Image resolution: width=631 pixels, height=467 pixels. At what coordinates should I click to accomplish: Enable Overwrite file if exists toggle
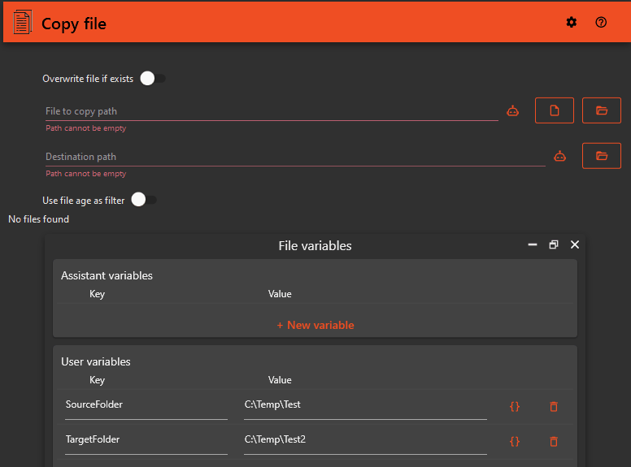[152, 79]
